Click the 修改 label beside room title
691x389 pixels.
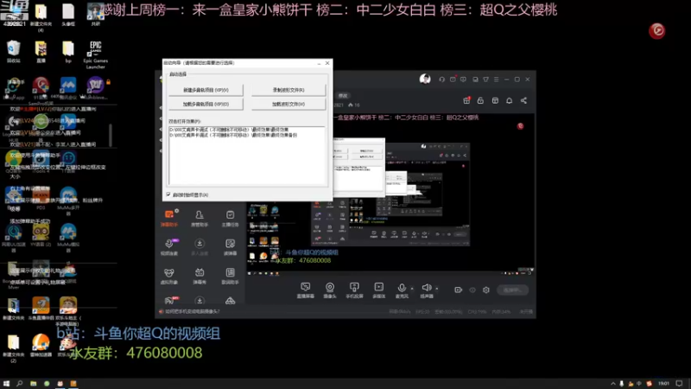tap(343, 96)
